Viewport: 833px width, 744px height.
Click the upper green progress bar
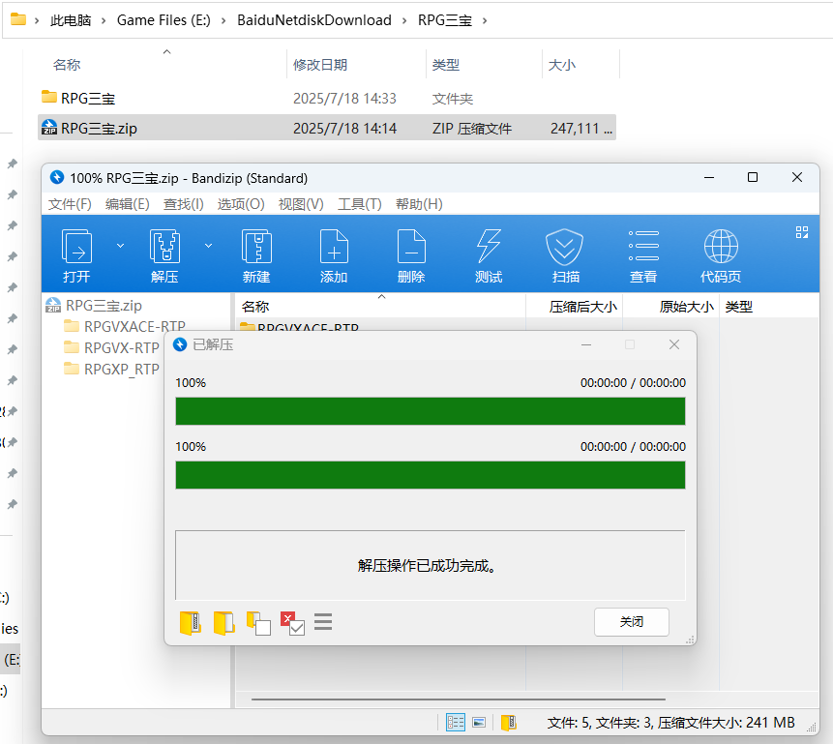tap(431, 411)
